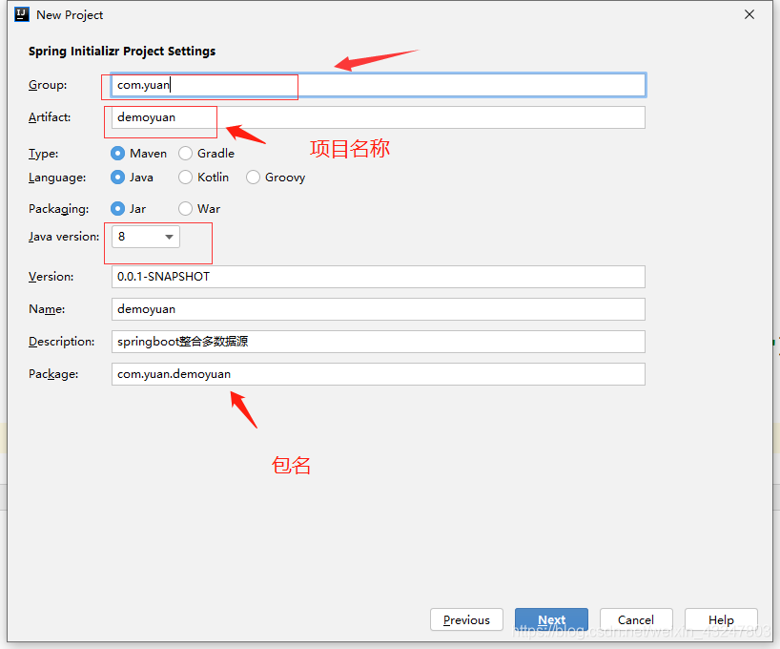Image resolution: width=780 pixels, height=649 pixels.
Task: Click the Version input field
Action: tap(379, 277)
